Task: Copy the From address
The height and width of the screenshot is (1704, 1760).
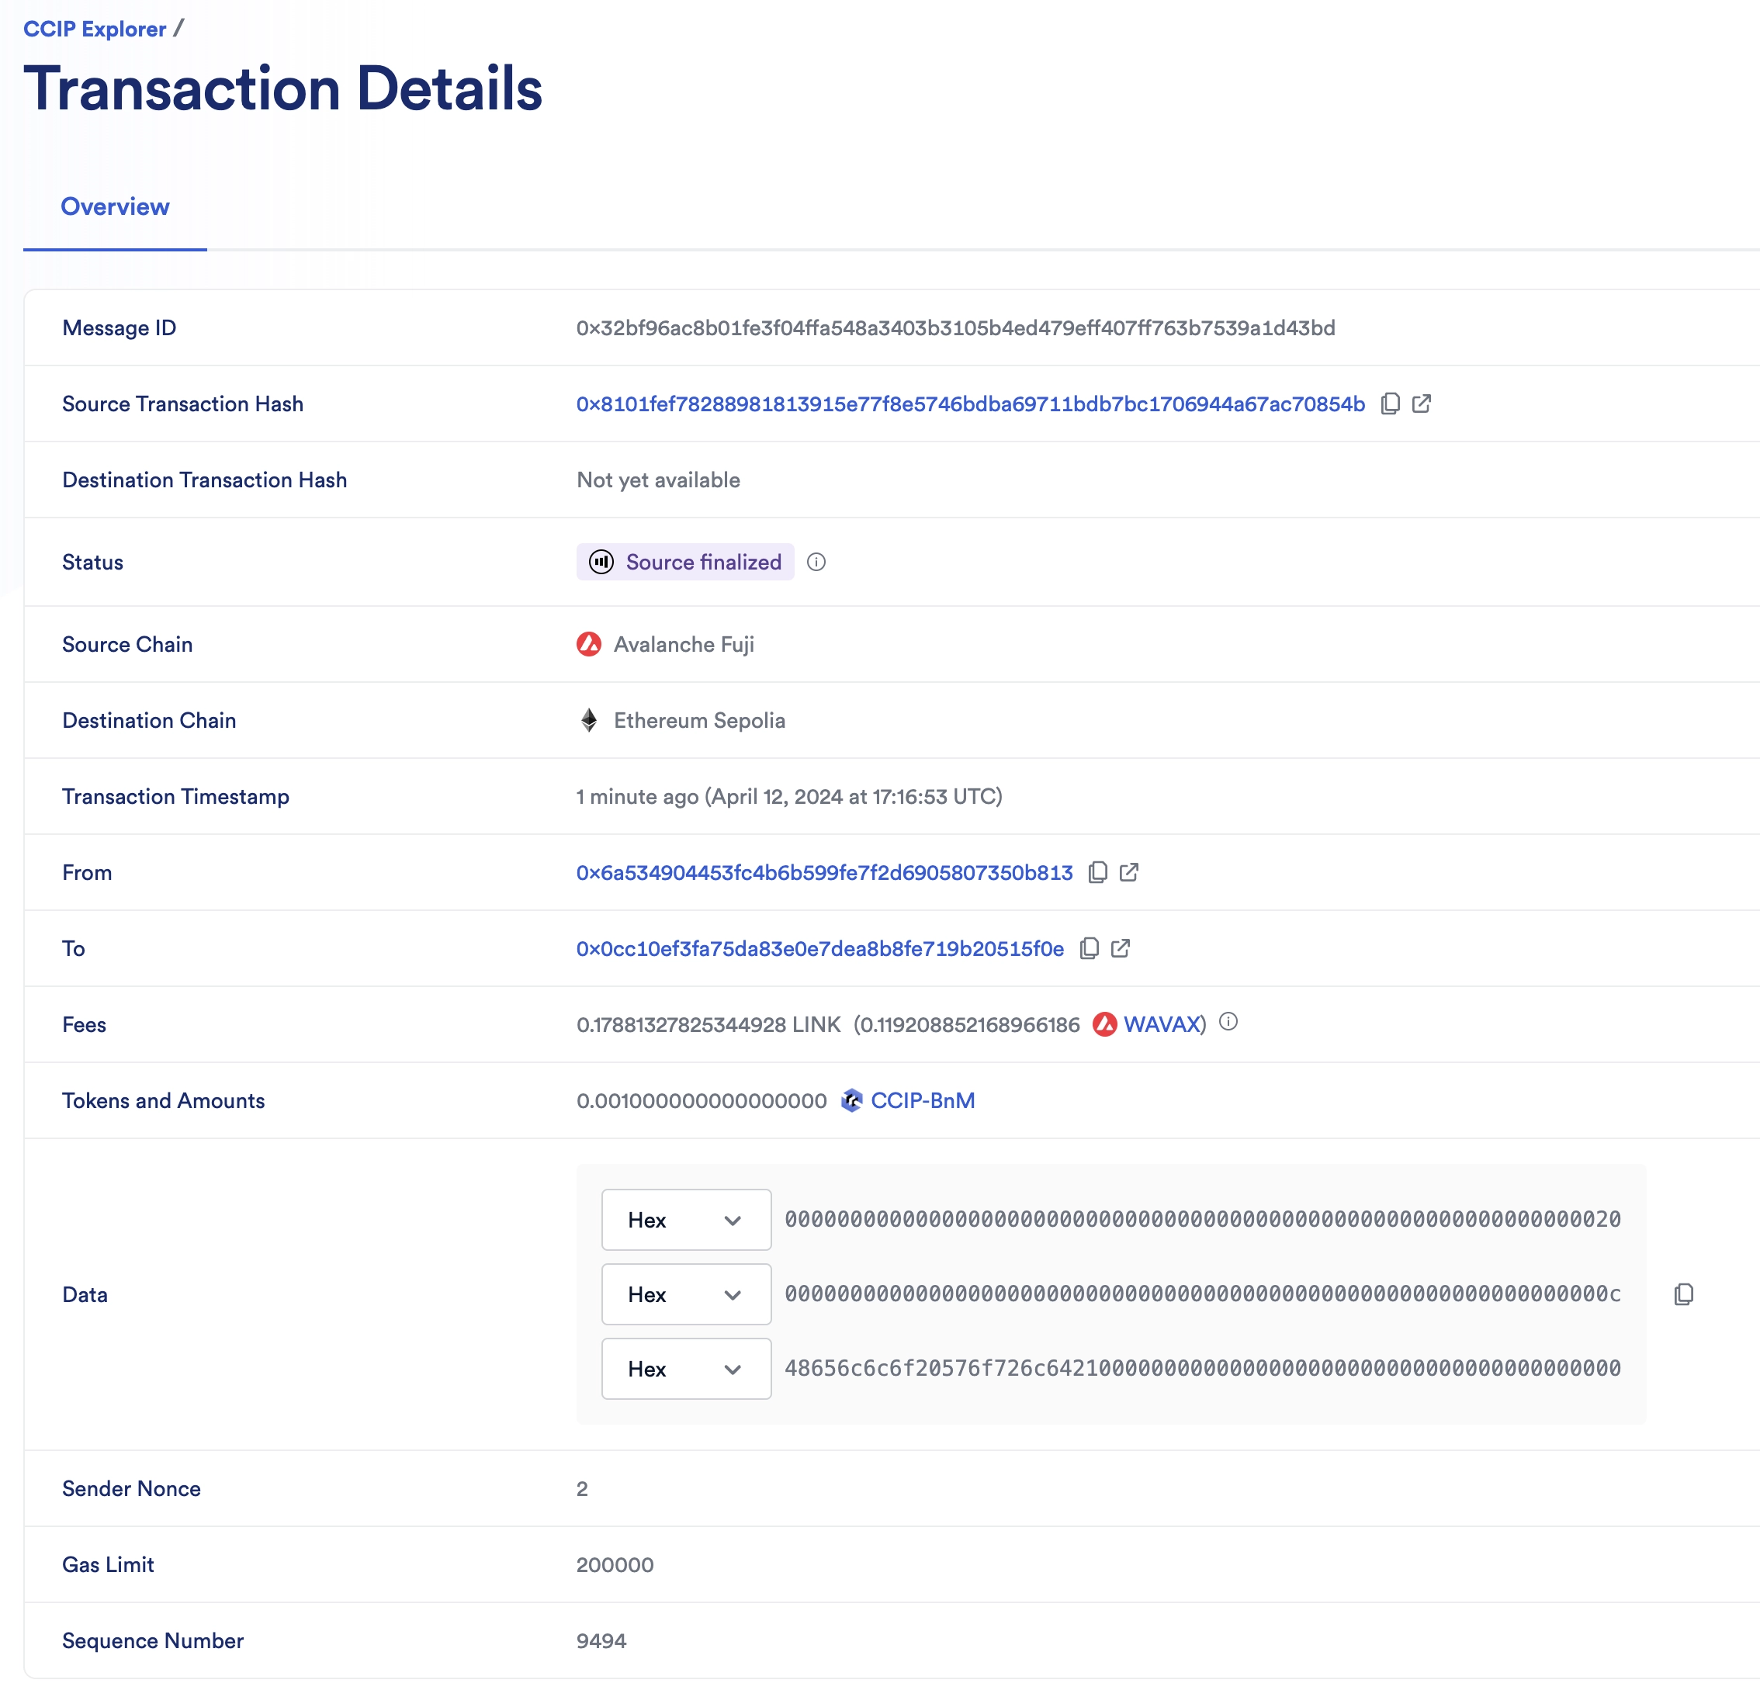Action: pos(1098,871)
